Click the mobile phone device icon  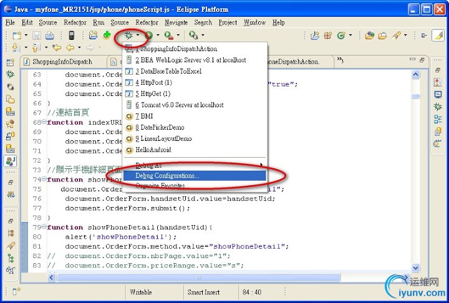click(72, 36)
